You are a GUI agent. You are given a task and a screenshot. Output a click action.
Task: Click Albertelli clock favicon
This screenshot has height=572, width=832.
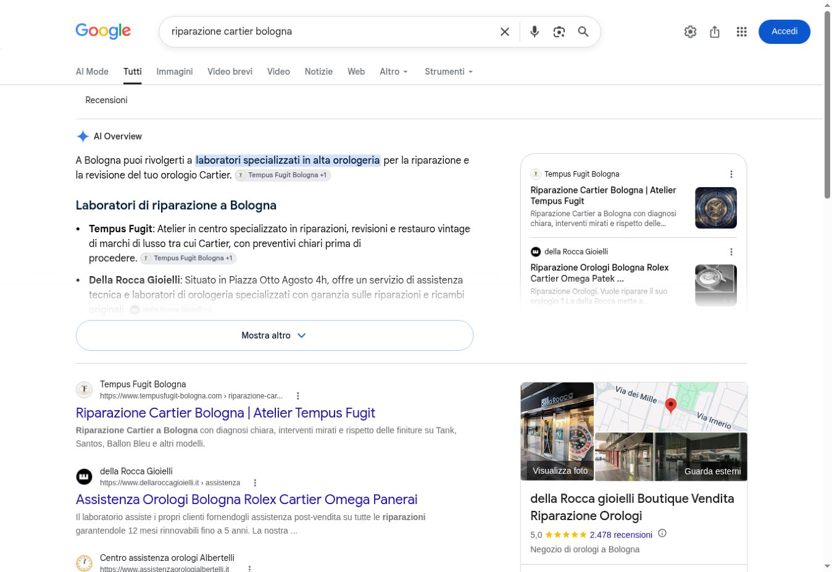tap(84, 563)
